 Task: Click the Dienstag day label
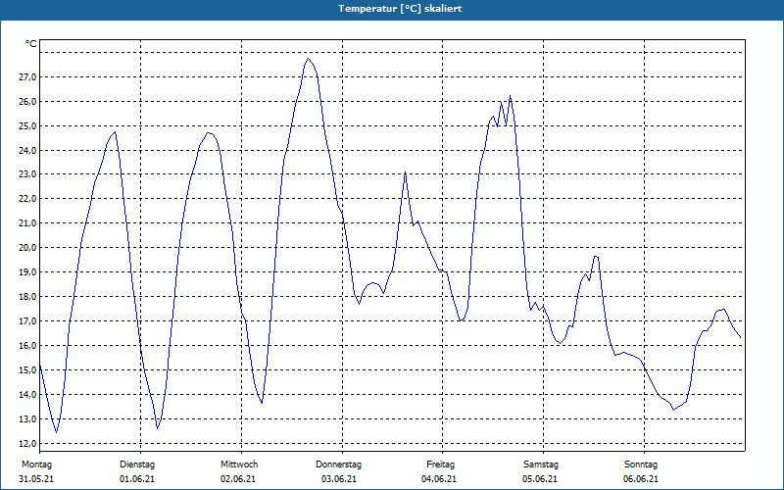[137, 465]
